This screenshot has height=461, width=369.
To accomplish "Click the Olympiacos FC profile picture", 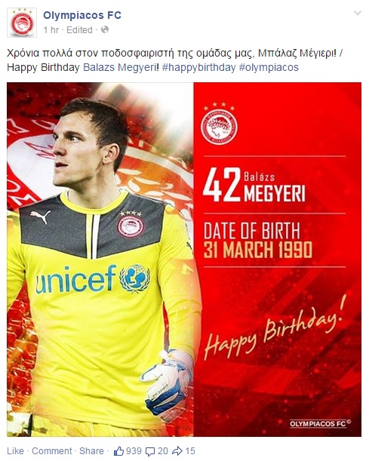I will (22, 23).
